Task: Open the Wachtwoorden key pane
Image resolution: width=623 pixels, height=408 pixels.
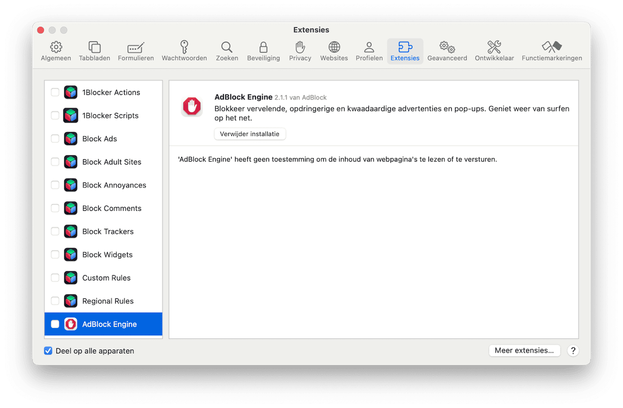Action: pos(184,51)
